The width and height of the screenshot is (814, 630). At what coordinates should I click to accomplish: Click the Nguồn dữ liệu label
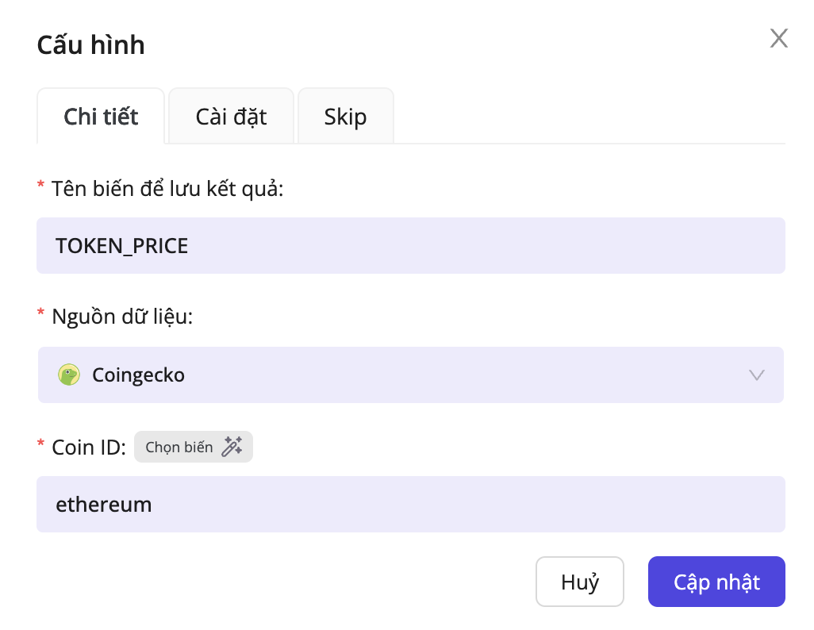(122, 317)
